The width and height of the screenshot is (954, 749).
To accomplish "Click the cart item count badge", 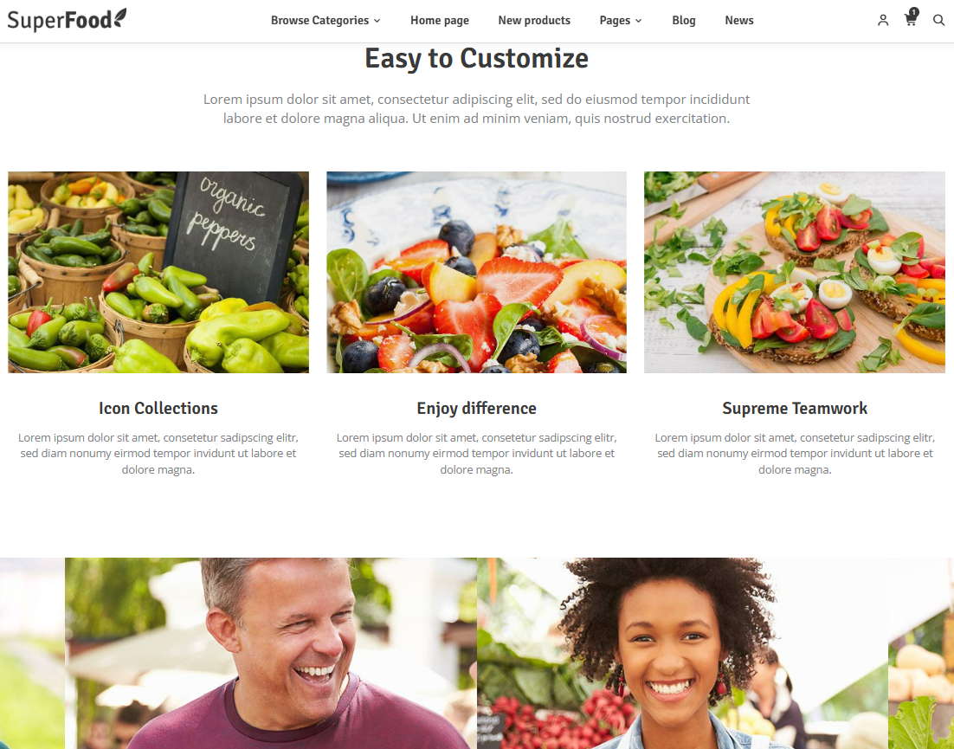I will pos(914,11).
